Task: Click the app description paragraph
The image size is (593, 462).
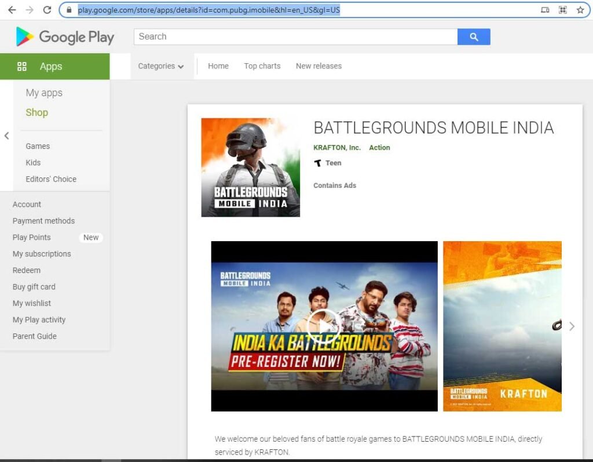Action: (x=378, y=445)
